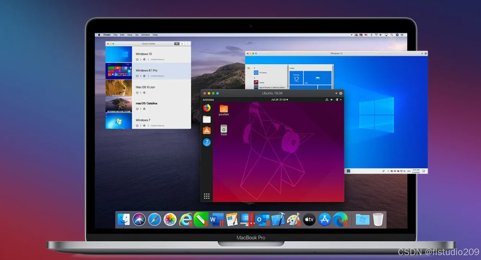Open Ubuntu Software in the Ubuntu dock
Viewport: 481px width, 260px height.
click(207, 131)
